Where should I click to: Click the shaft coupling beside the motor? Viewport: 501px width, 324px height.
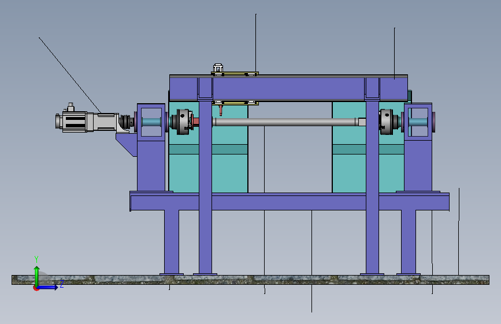tap(128, 122)
